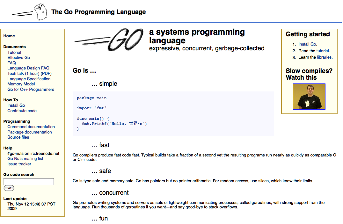
Task: Click the Go compilers produce fast code paragraph
Action: click(x=204, y=157)
